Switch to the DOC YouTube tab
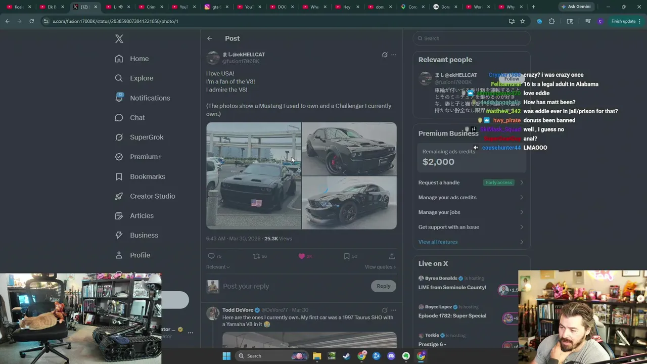The image size is (647, 364). (283, 7)
